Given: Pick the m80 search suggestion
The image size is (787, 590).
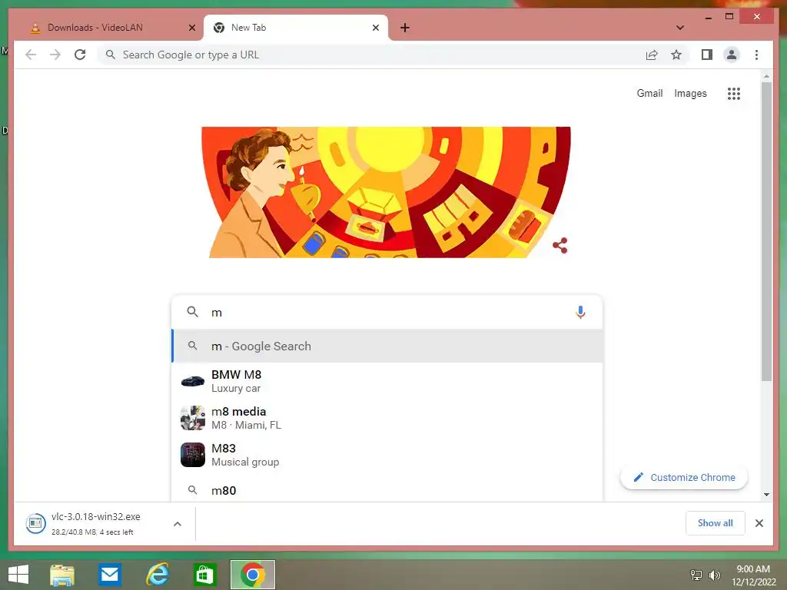Looking at the screenshot, I should tap(387, 489).
